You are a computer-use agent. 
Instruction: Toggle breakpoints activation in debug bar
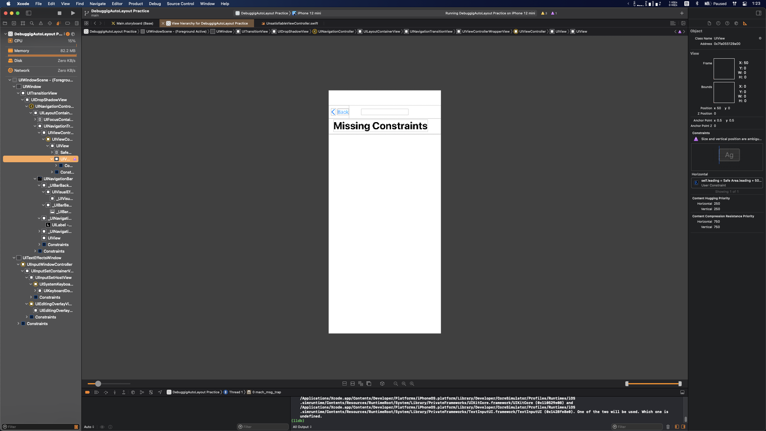[x=87, y=392]
